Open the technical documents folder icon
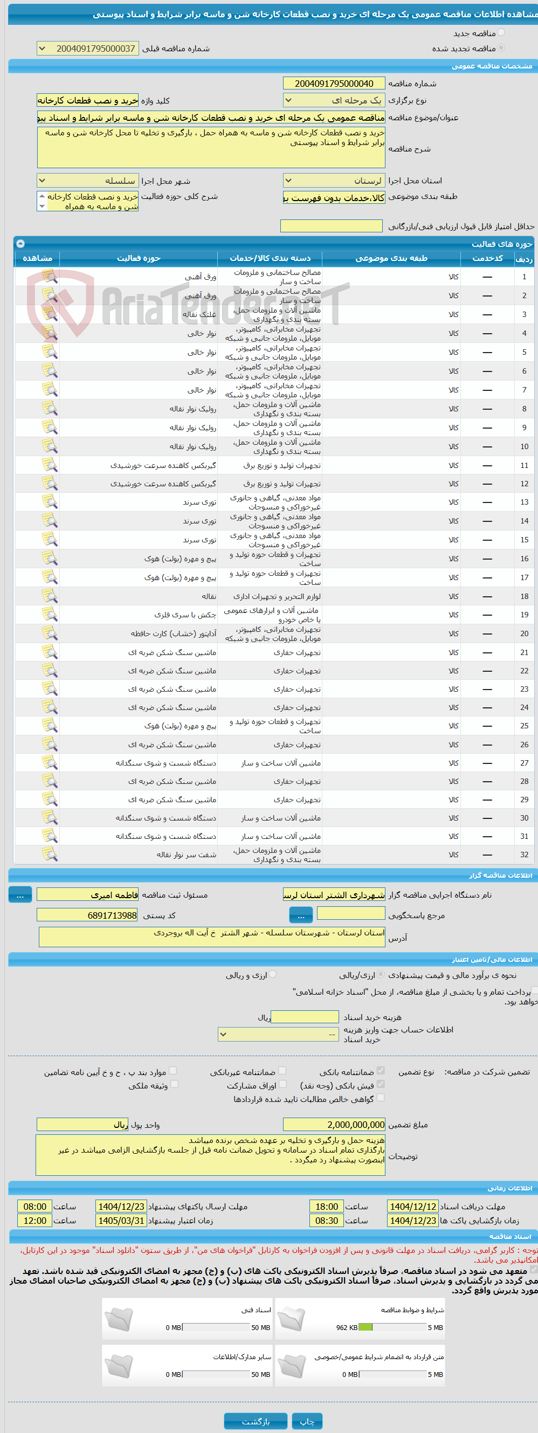The image size is (538, 1433). click(x=119, y=1320)
